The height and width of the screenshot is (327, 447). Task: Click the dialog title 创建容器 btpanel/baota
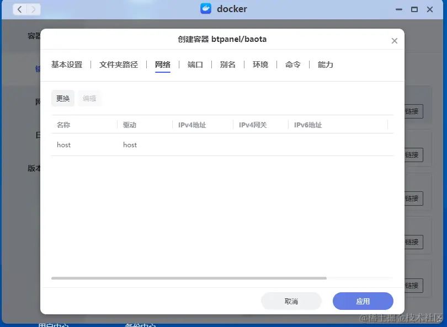222,39
